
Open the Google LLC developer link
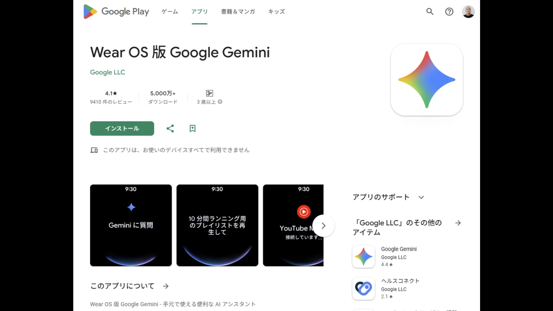click(107, 72)
